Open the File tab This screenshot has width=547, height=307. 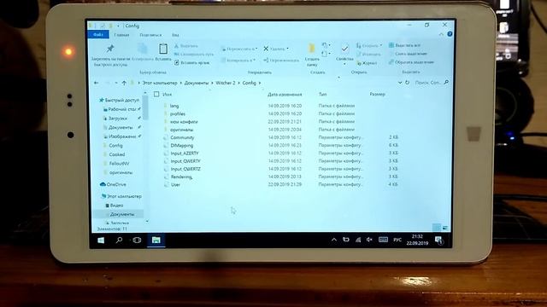point(98,35)
